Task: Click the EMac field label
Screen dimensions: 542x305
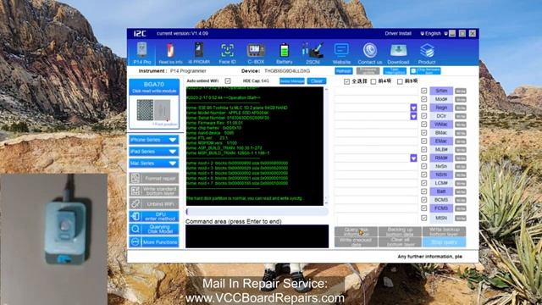Action: 441,141
